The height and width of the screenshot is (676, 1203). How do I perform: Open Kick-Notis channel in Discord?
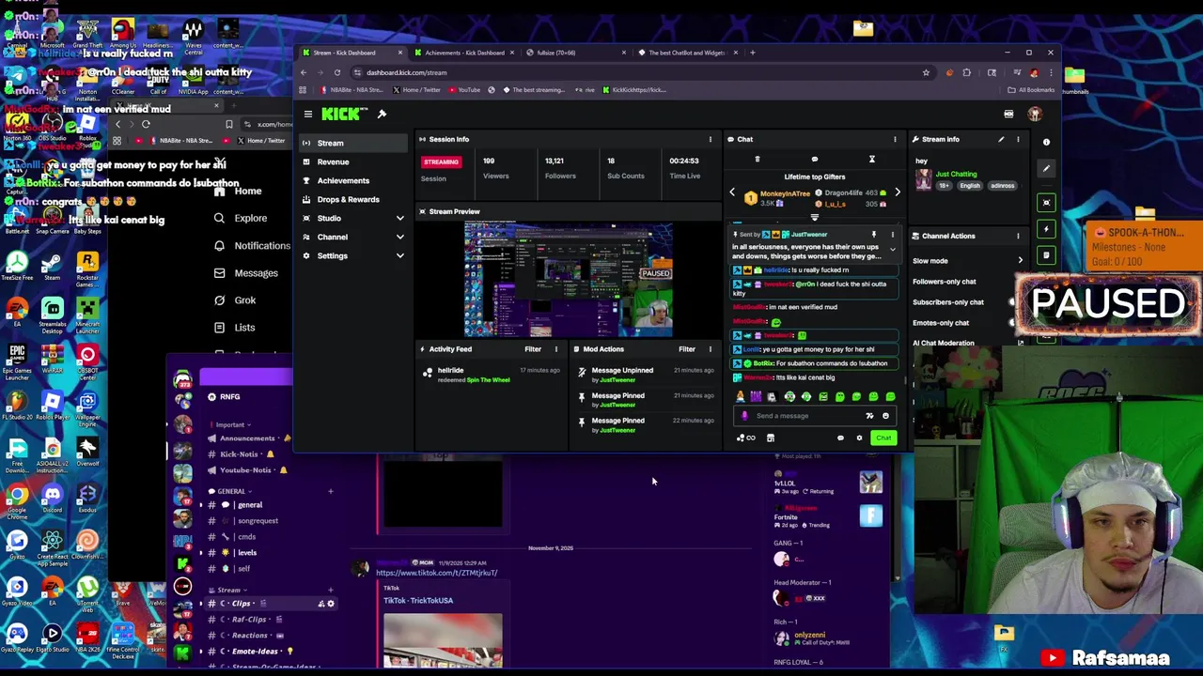[x=240, y=454]
